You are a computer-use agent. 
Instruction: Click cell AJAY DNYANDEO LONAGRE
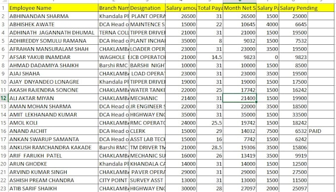coord(53,82)
